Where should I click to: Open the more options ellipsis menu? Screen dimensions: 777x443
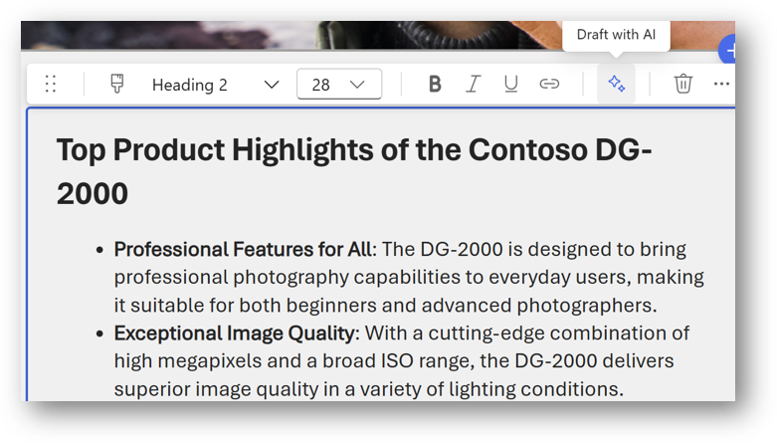(721, 85)
